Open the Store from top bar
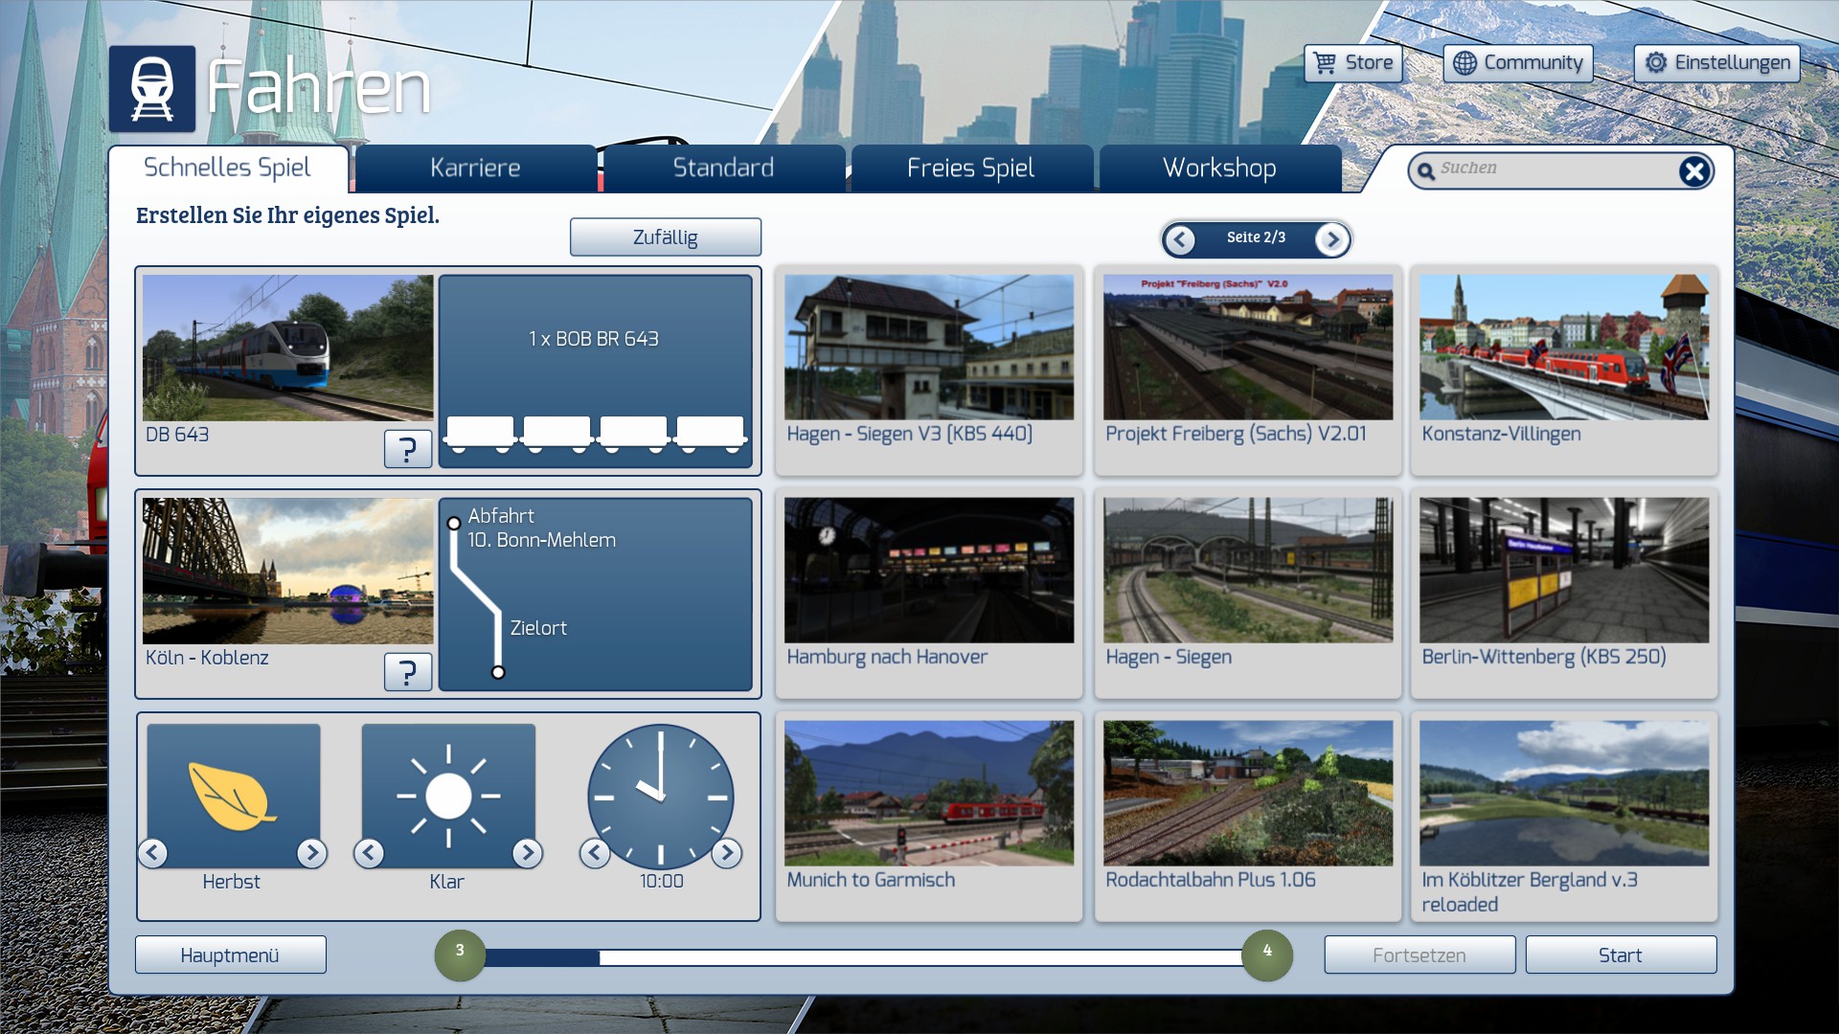The height and width of the screenshot is (1034, 1839). tap(1353, 63)
